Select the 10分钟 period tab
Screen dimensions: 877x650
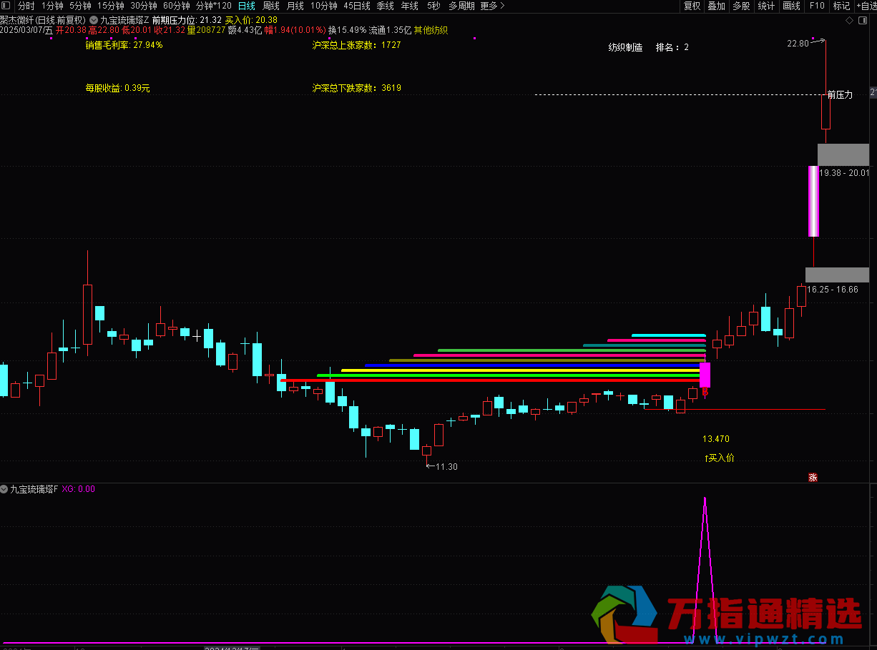[323, 6]
